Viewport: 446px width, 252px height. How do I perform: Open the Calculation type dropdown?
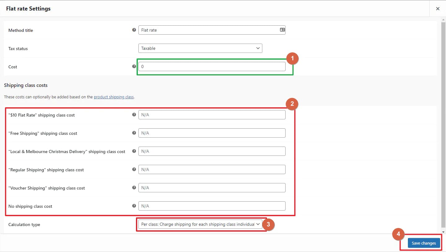200,224
